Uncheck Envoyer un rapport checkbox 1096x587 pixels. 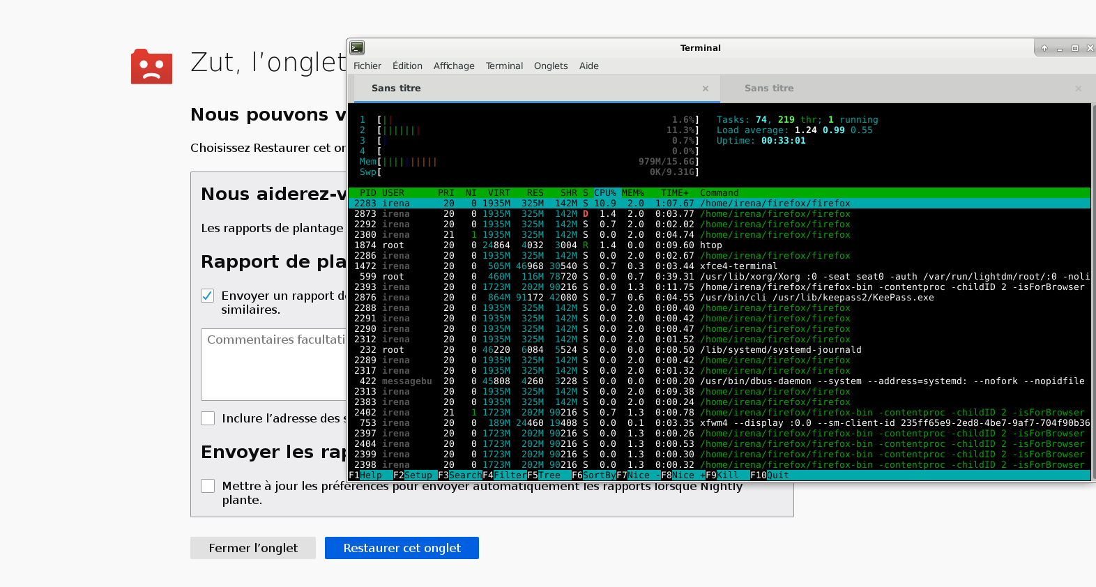click(208, 296)
